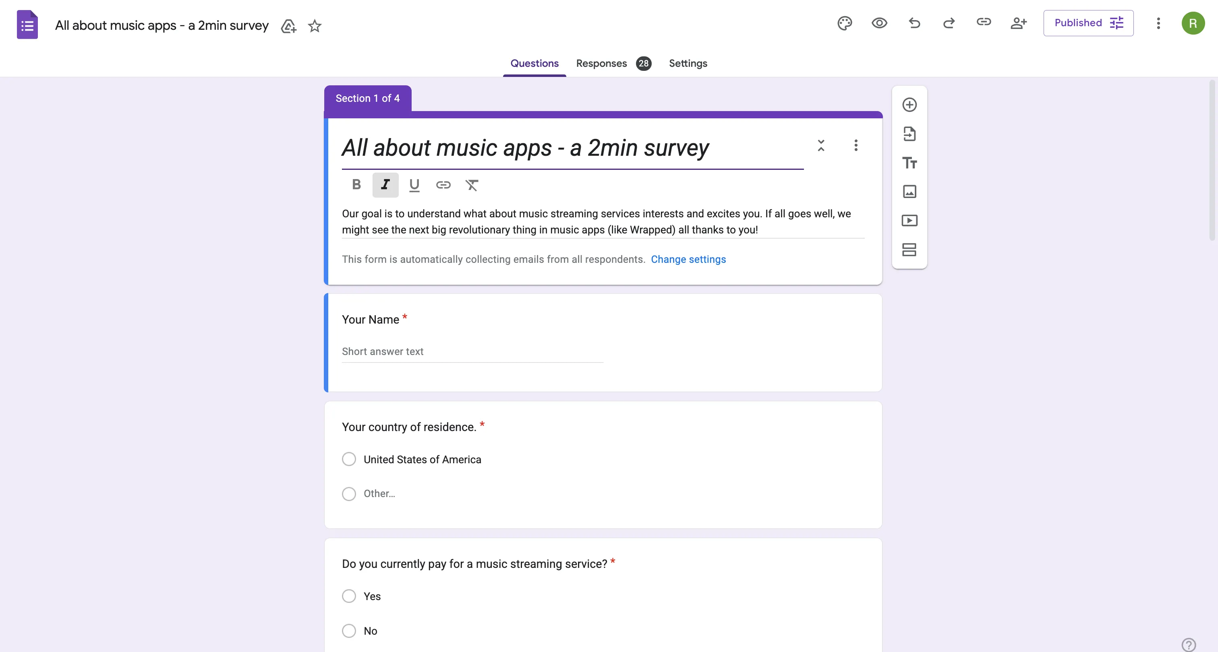Switch to Settings tab

(x=688, y=63)
